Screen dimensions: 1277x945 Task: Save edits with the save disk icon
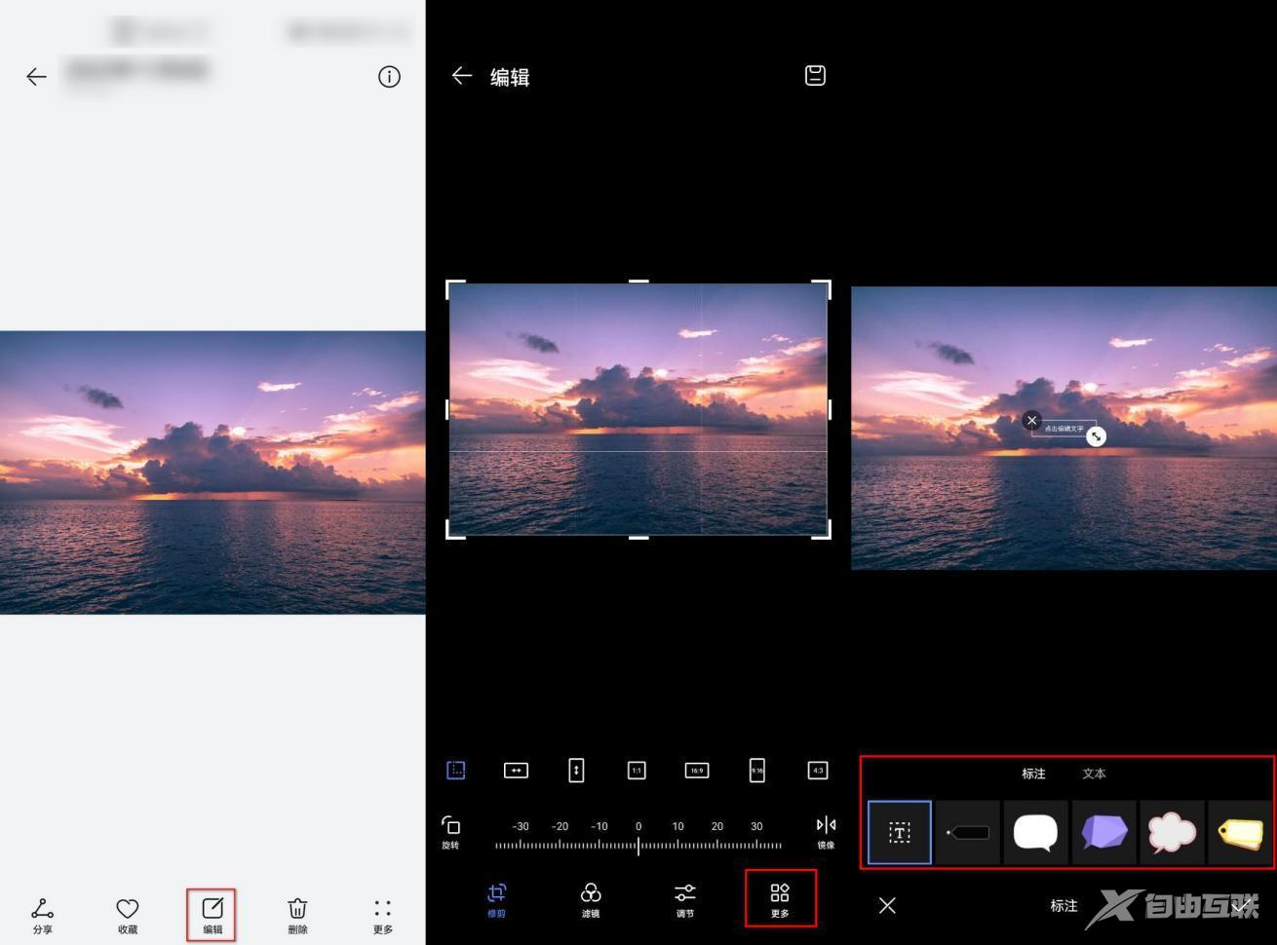[x=815, y=76]
